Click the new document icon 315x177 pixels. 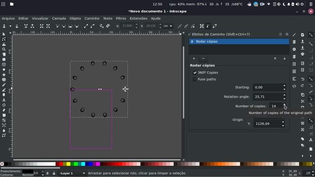pos(303,35)
